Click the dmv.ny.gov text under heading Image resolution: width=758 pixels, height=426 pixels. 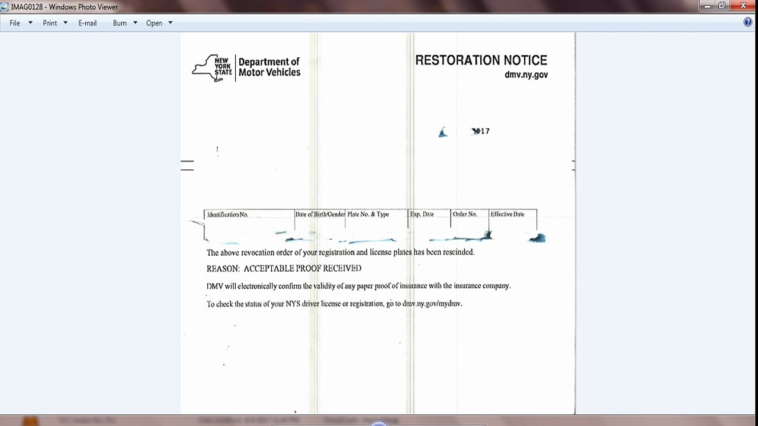pyautogui.click(x=526, y=75)
